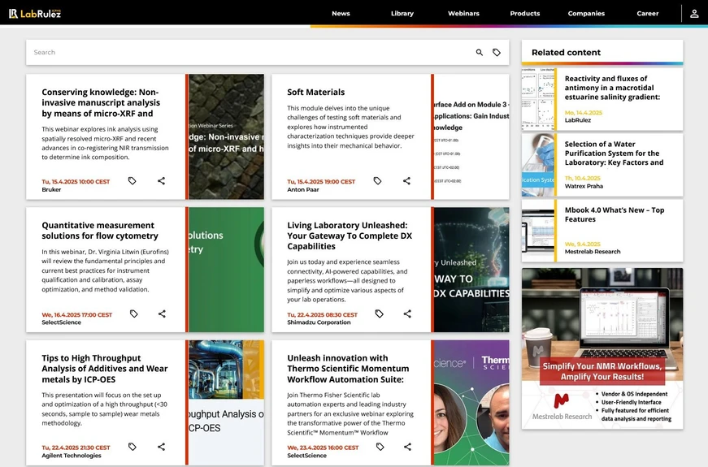This screenshot has height=467, width=708.
Task: Open Reactivity and fluxes of antimony article
Action: coord(612,88)
